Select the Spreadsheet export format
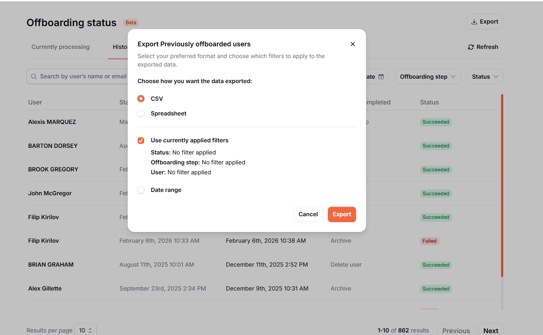 [141, 113]
